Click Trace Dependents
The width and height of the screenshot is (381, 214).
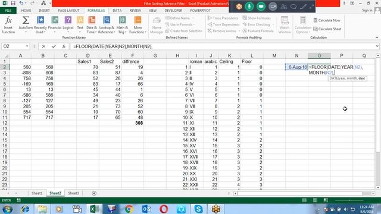pyautogui.click(x=224, y=24)
